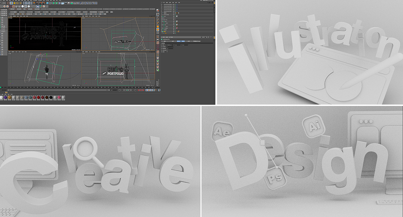Toggle Z axis lock

tap(31, 3)
